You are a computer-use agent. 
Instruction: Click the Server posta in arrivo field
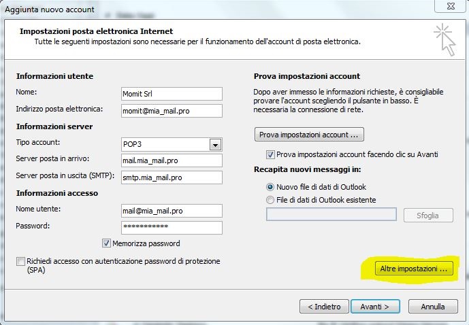coord(172,160)
